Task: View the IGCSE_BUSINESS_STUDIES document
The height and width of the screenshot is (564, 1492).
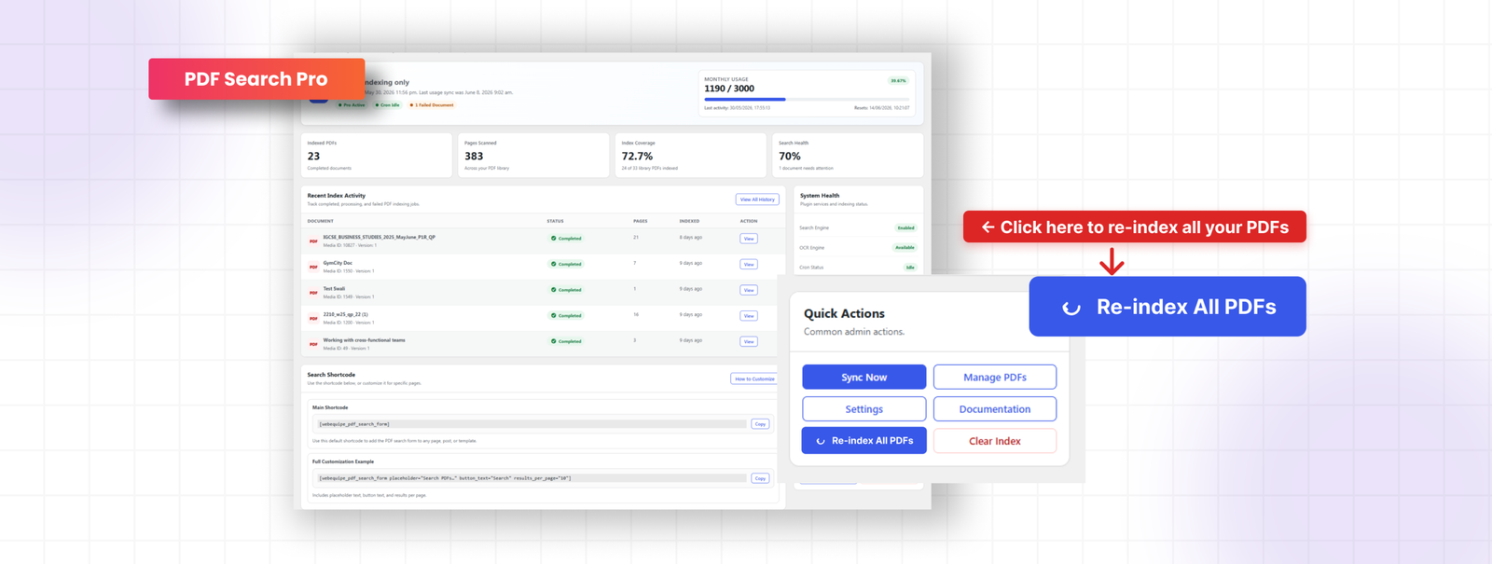Action: tap(749, 239)
